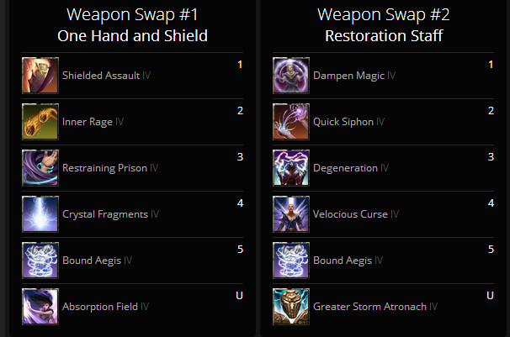Image resolution: width=510 pixels, height=337 pixels.
Task: Open the Shielded Assault IV skill link
Action: pyautogui.click(x=106, y=76)
